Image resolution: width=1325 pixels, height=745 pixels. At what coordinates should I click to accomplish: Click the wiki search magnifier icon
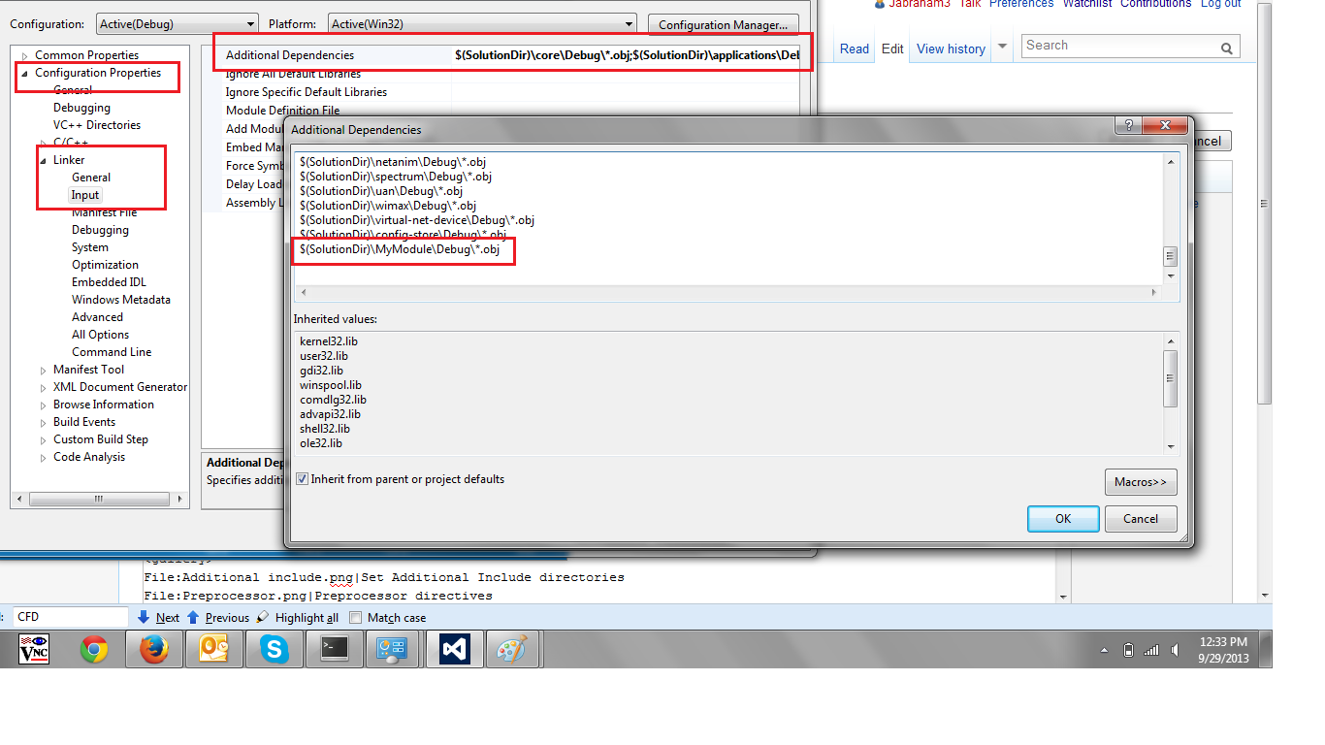pyautogui.click(x=1227, y=48)
